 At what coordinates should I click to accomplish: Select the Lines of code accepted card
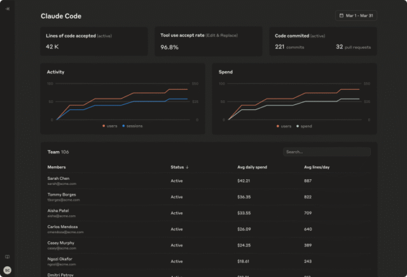[94, 41]
